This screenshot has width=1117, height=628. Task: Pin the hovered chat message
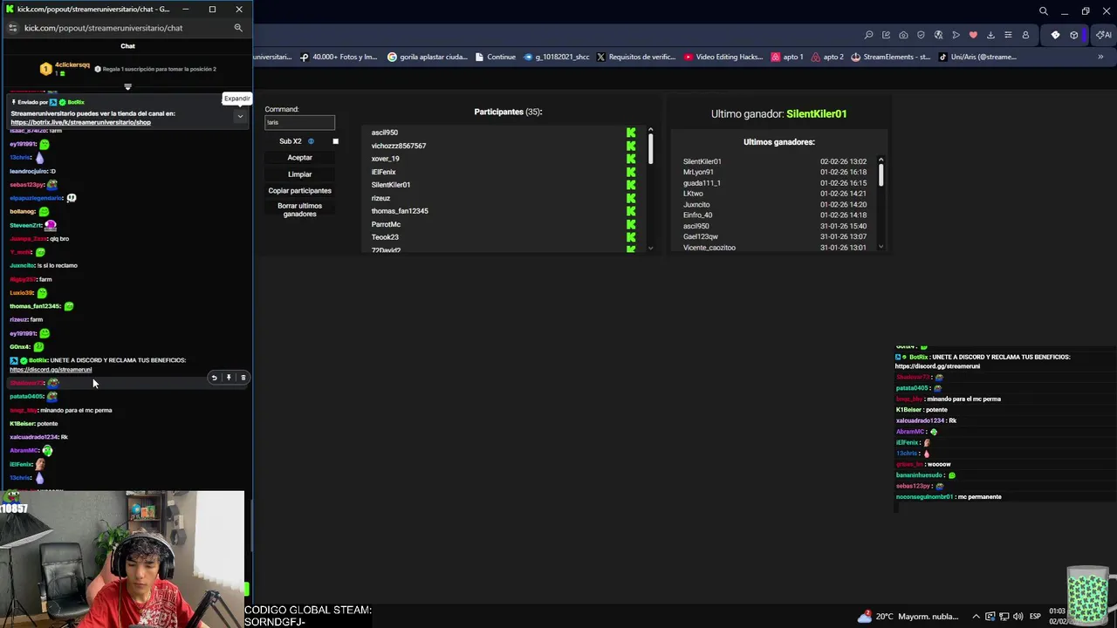[x=229, y=378]
